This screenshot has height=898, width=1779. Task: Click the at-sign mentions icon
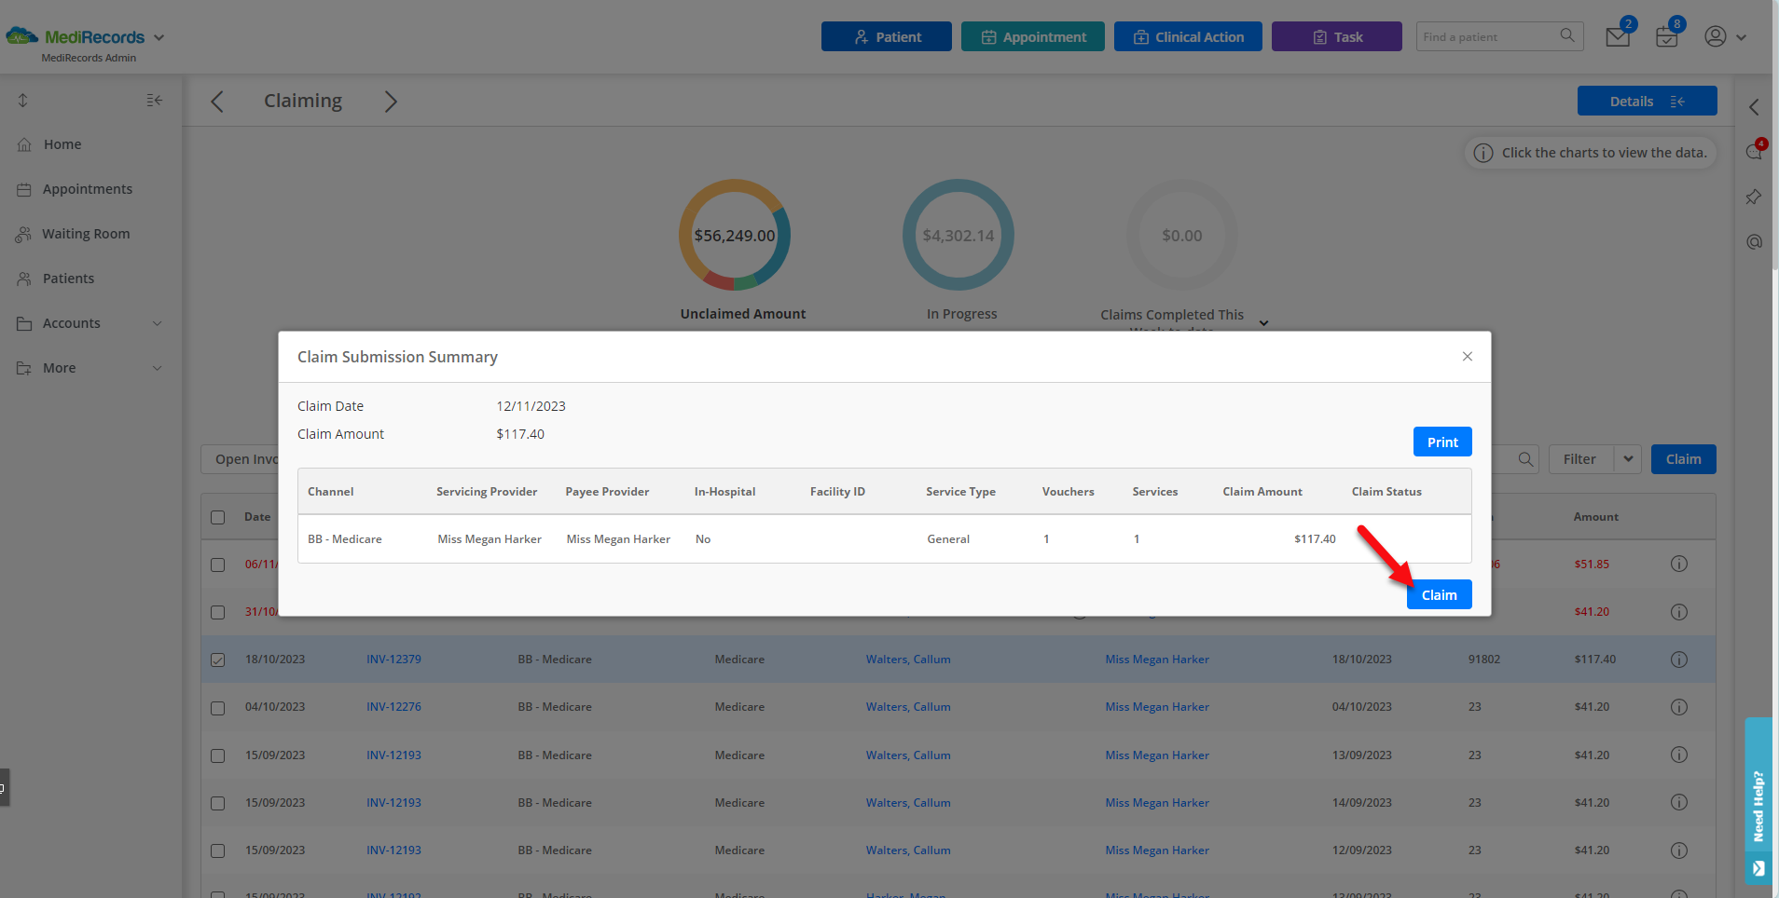coord(1754,242)
